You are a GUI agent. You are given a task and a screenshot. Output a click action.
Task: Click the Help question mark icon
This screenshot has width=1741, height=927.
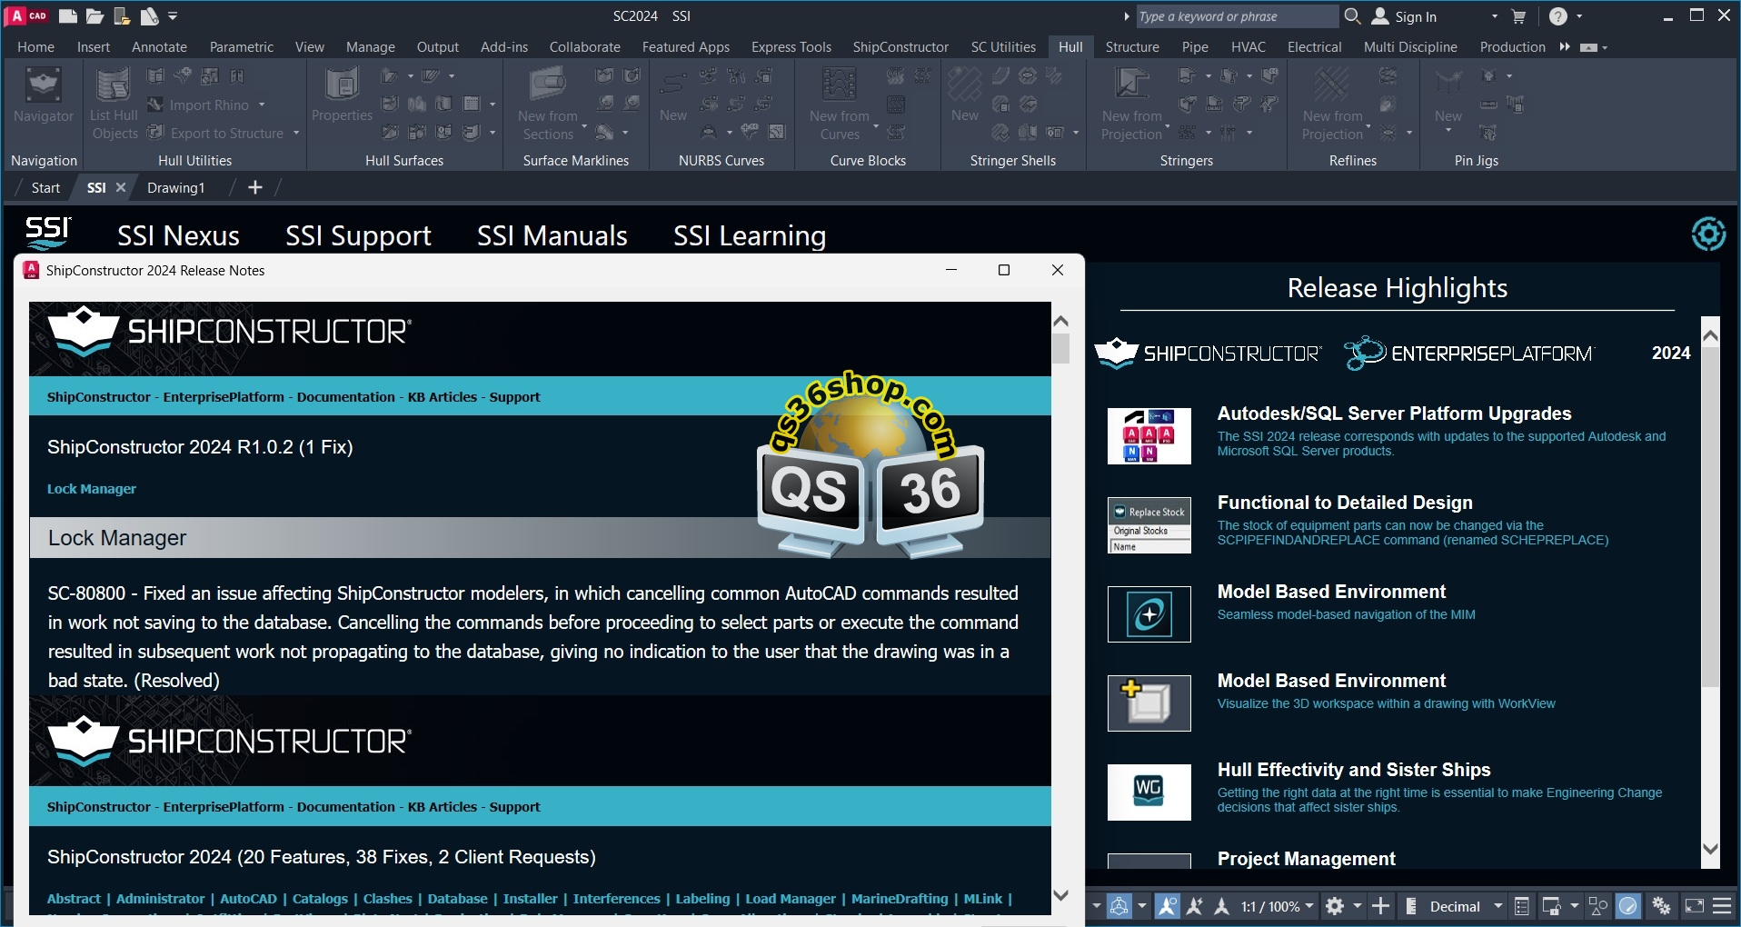pyautogui.click(x=1557, y=16)
